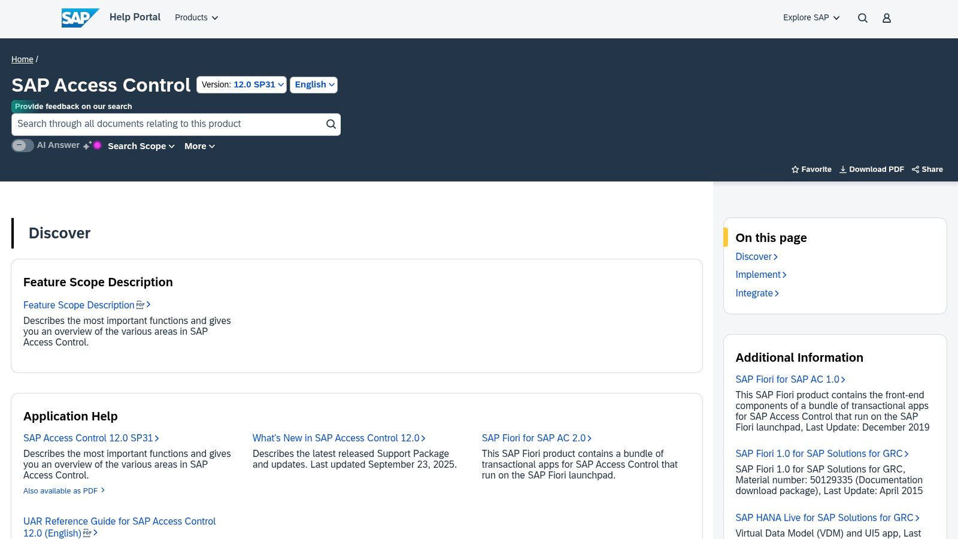
Task: Open the Products dropdown menu
Action: [x=196, y=18]
